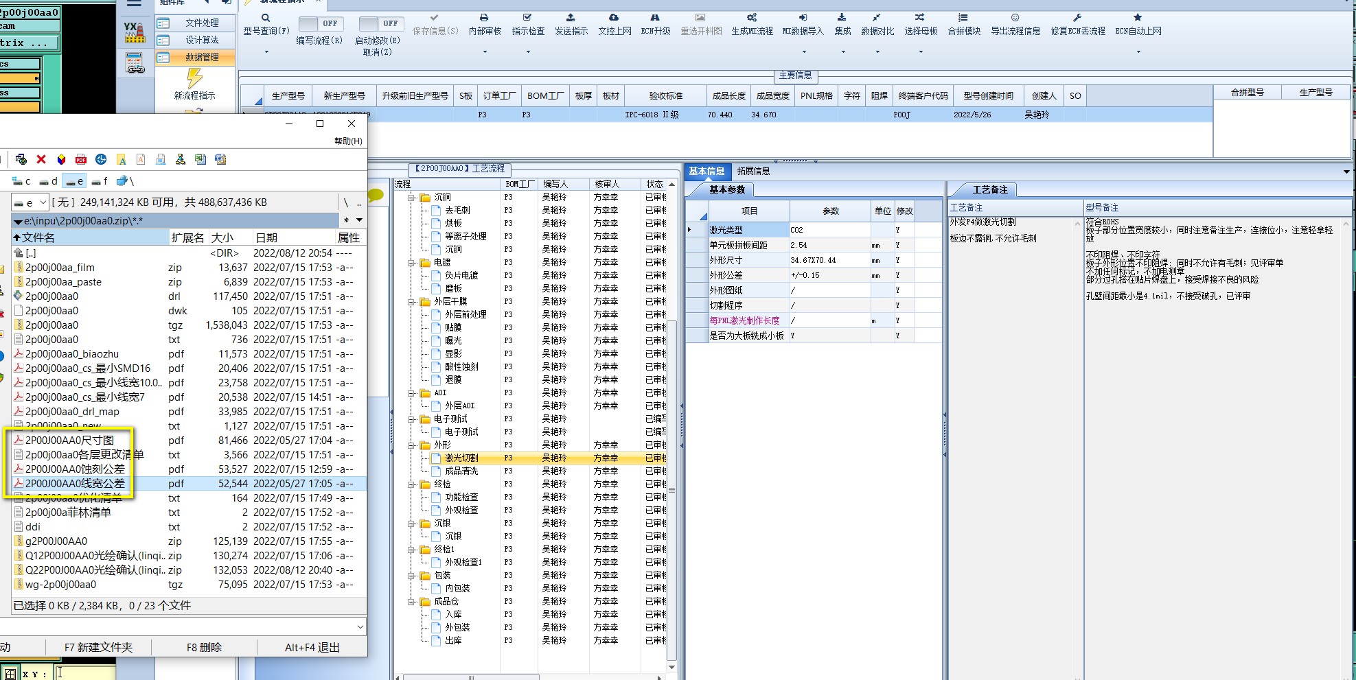
Task: Click the 生成MI流程 gears icon
Action: pyautogui.click(x=752, y=18)
